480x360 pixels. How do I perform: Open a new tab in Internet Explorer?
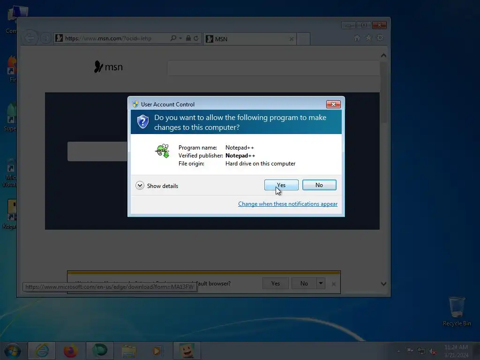click(x=303, y=39)
